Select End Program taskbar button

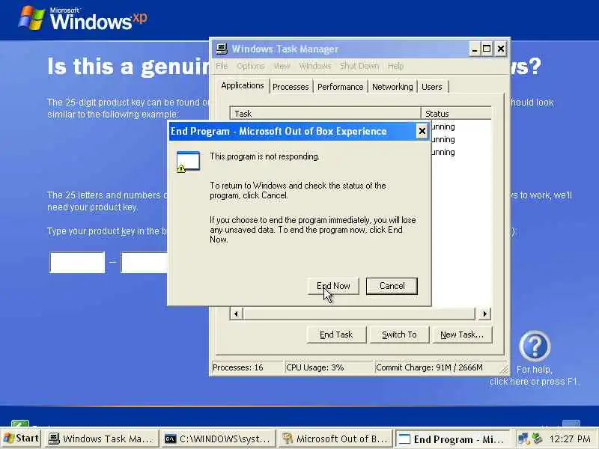pyautogui.click(x=453, y=439)
